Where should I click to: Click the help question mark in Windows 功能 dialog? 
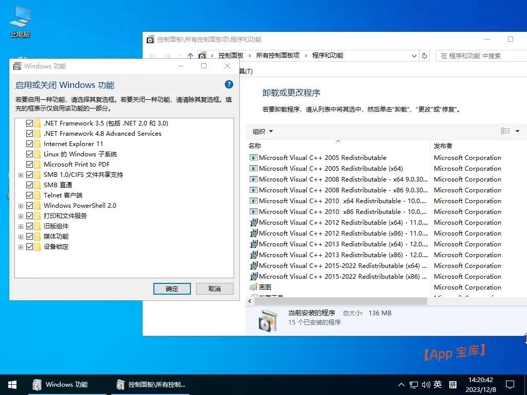coord(229,84)
